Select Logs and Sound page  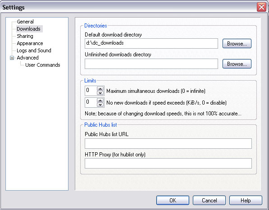click(x=34, y=50)
